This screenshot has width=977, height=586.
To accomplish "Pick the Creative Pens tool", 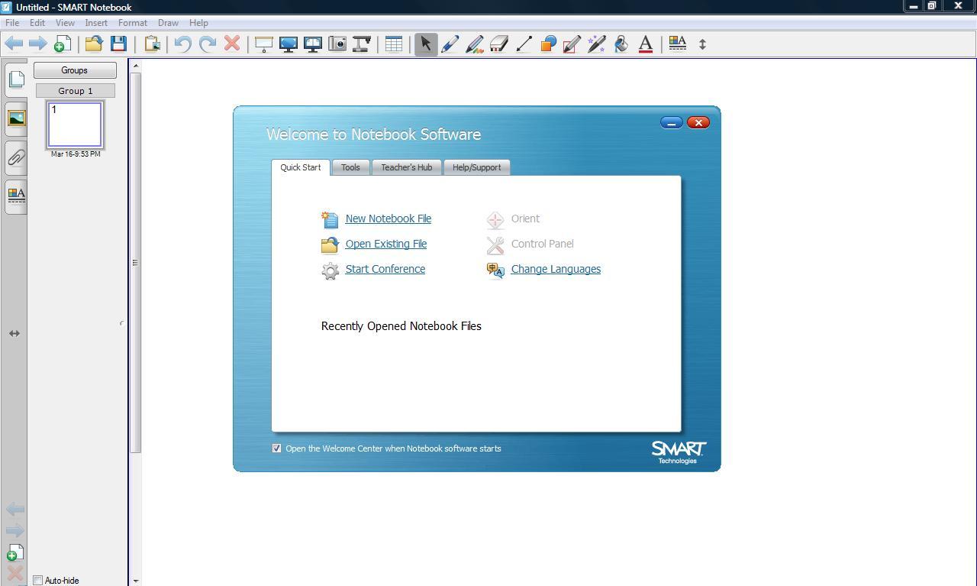I will pos(475,44).
